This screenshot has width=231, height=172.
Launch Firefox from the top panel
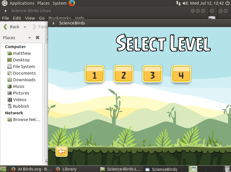point(72,3)
